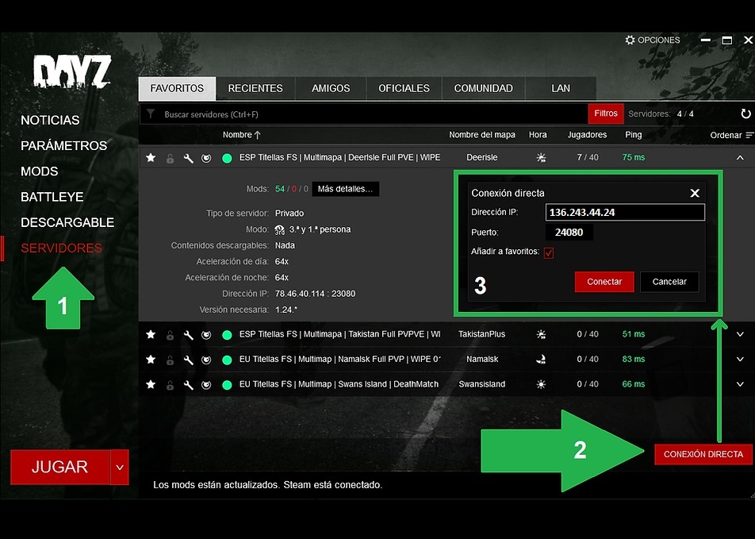Click the padlock icon on Namalsk server row
The height and width of the screenshot is (539, 755).
pyautogui.click(x=170, y=360)
